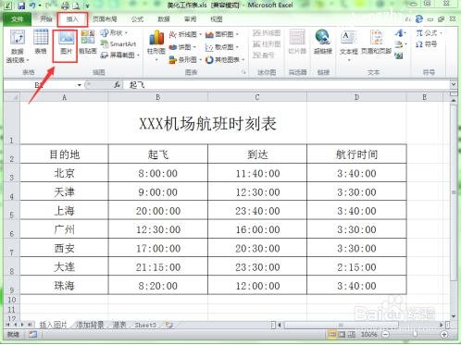The image size is (461, 345).
Task: Open the Name Box dropdown arrow
Action: [80, 85]
